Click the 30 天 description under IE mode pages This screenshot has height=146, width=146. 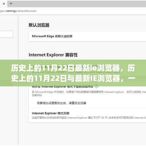point(89,118)
